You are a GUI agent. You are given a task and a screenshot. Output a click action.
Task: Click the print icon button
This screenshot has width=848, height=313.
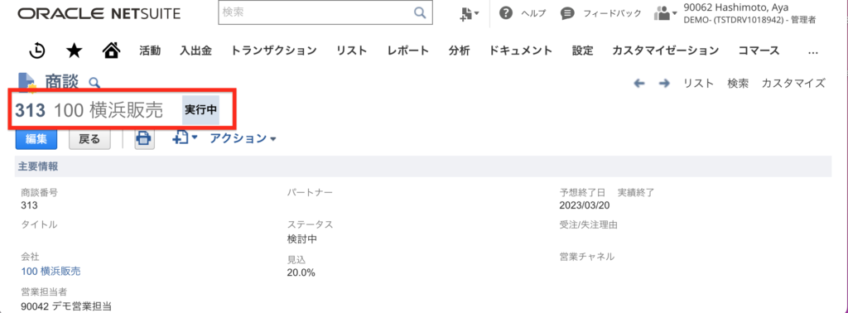point(144,138)
